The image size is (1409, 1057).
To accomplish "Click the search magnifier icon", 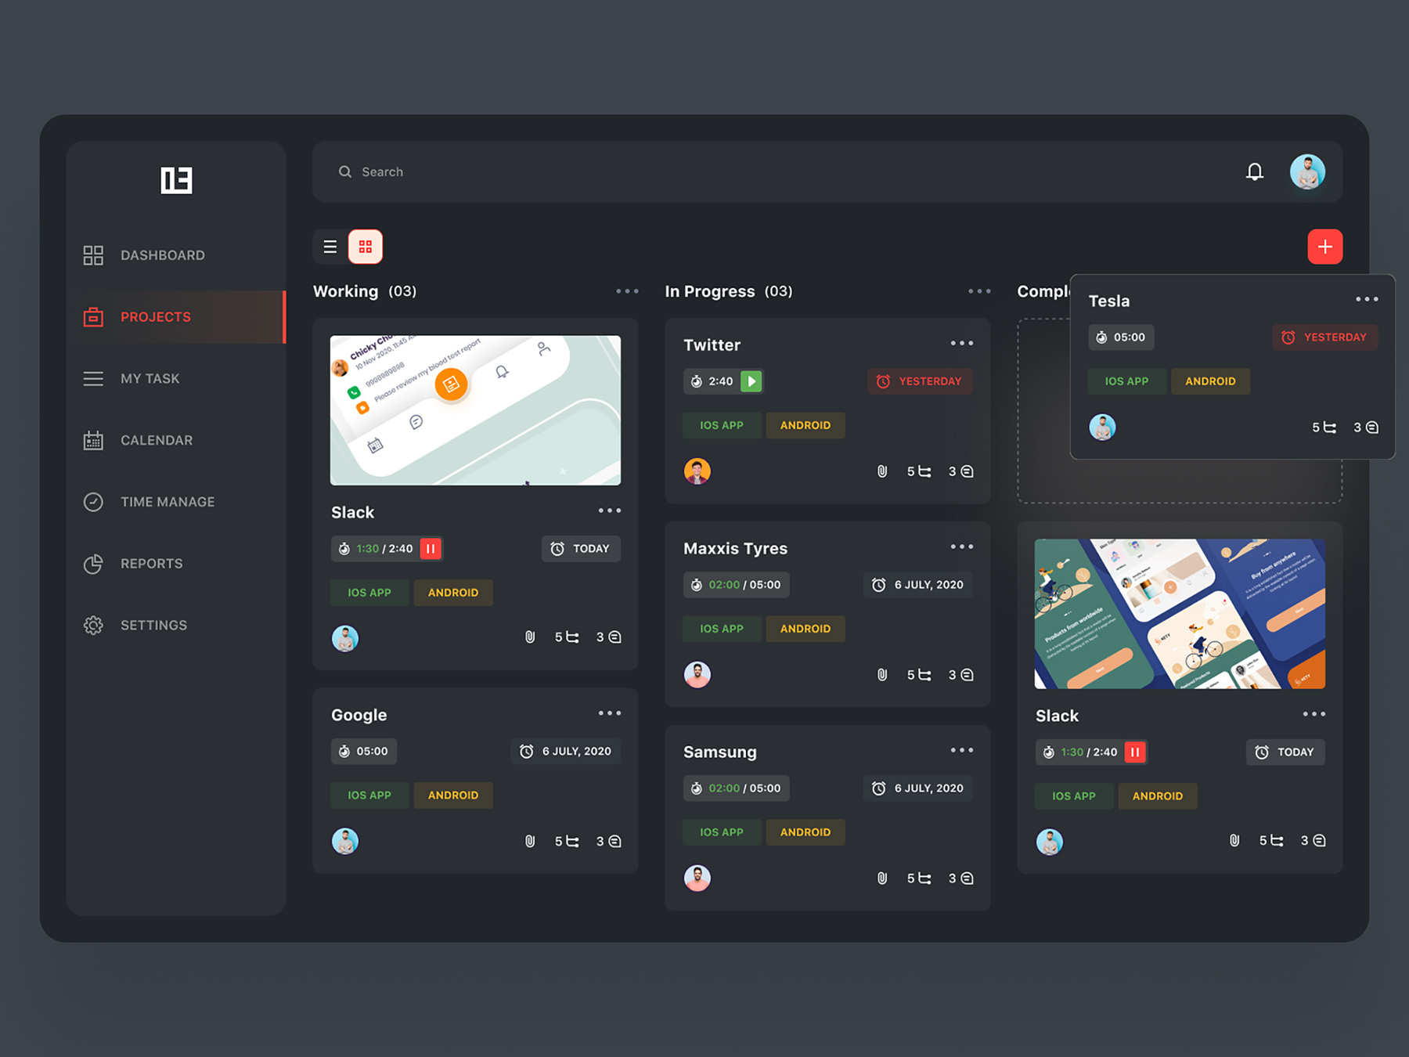I will point(344,171).
